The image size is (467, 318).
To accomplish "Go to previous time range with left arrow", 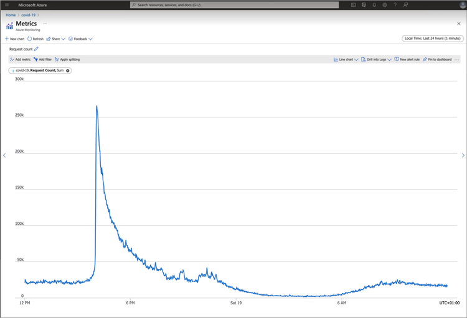I will 4,155.
